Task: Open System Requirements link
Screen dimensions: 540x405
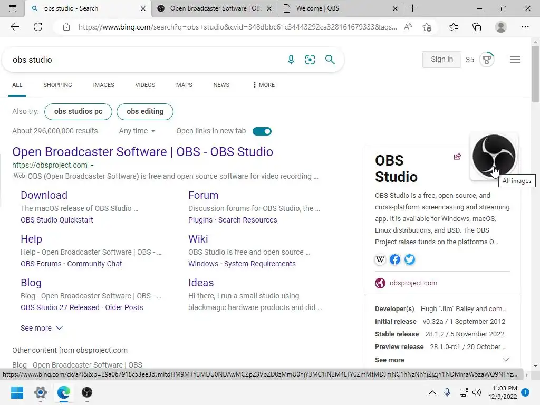Action: pos(259,264)
